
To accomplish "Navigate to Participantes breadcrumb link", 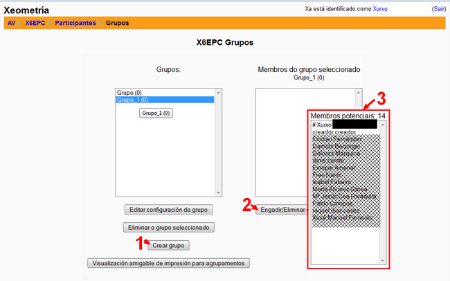I will tap(76, 23).
